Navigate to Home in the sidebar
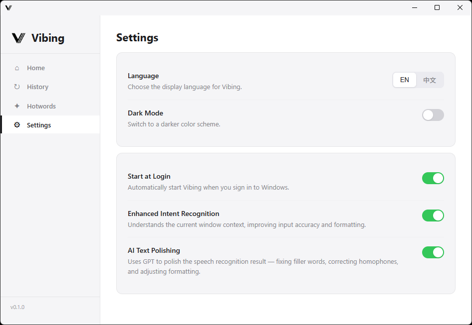The width and height of the screenshot is (472, 325). (x=36, y=68)
